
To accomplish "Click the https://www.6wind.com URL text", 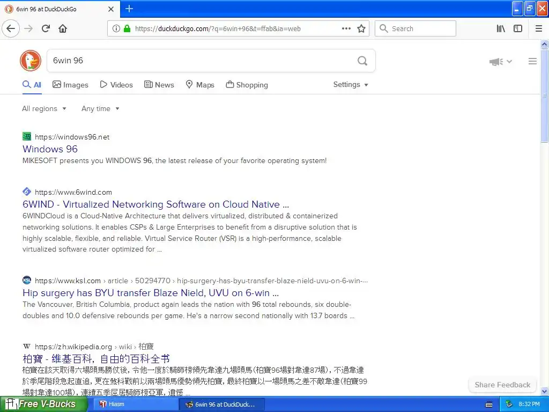I will tap(73, 192).
